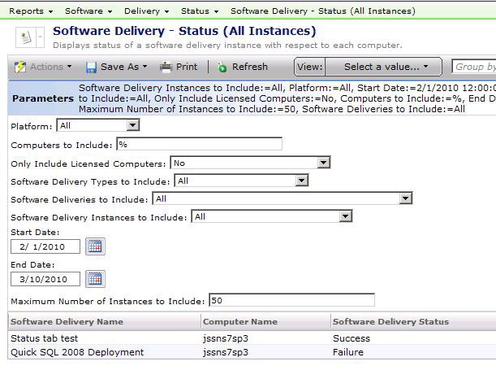496x379 pixels.
Task: Open the Actions menu
Action: coord(43,67)
